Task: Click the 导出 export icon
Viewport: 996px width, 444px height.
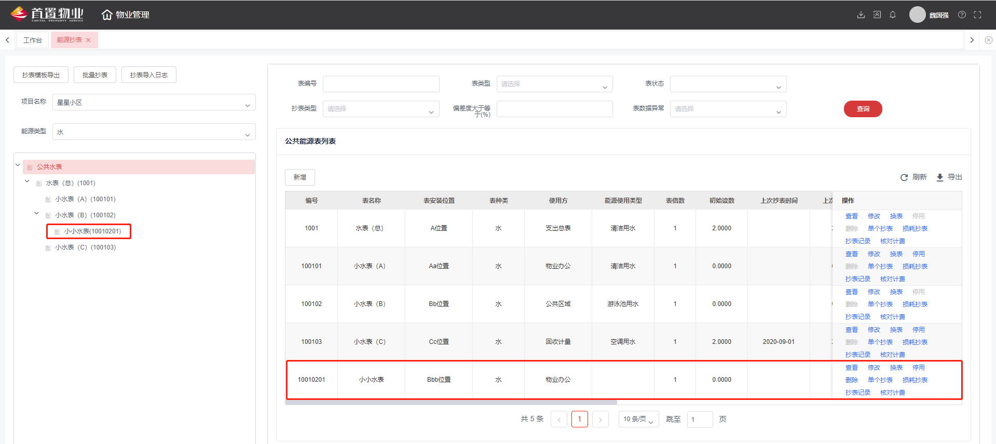Action: pyautogui.click(x=940, y=177)
